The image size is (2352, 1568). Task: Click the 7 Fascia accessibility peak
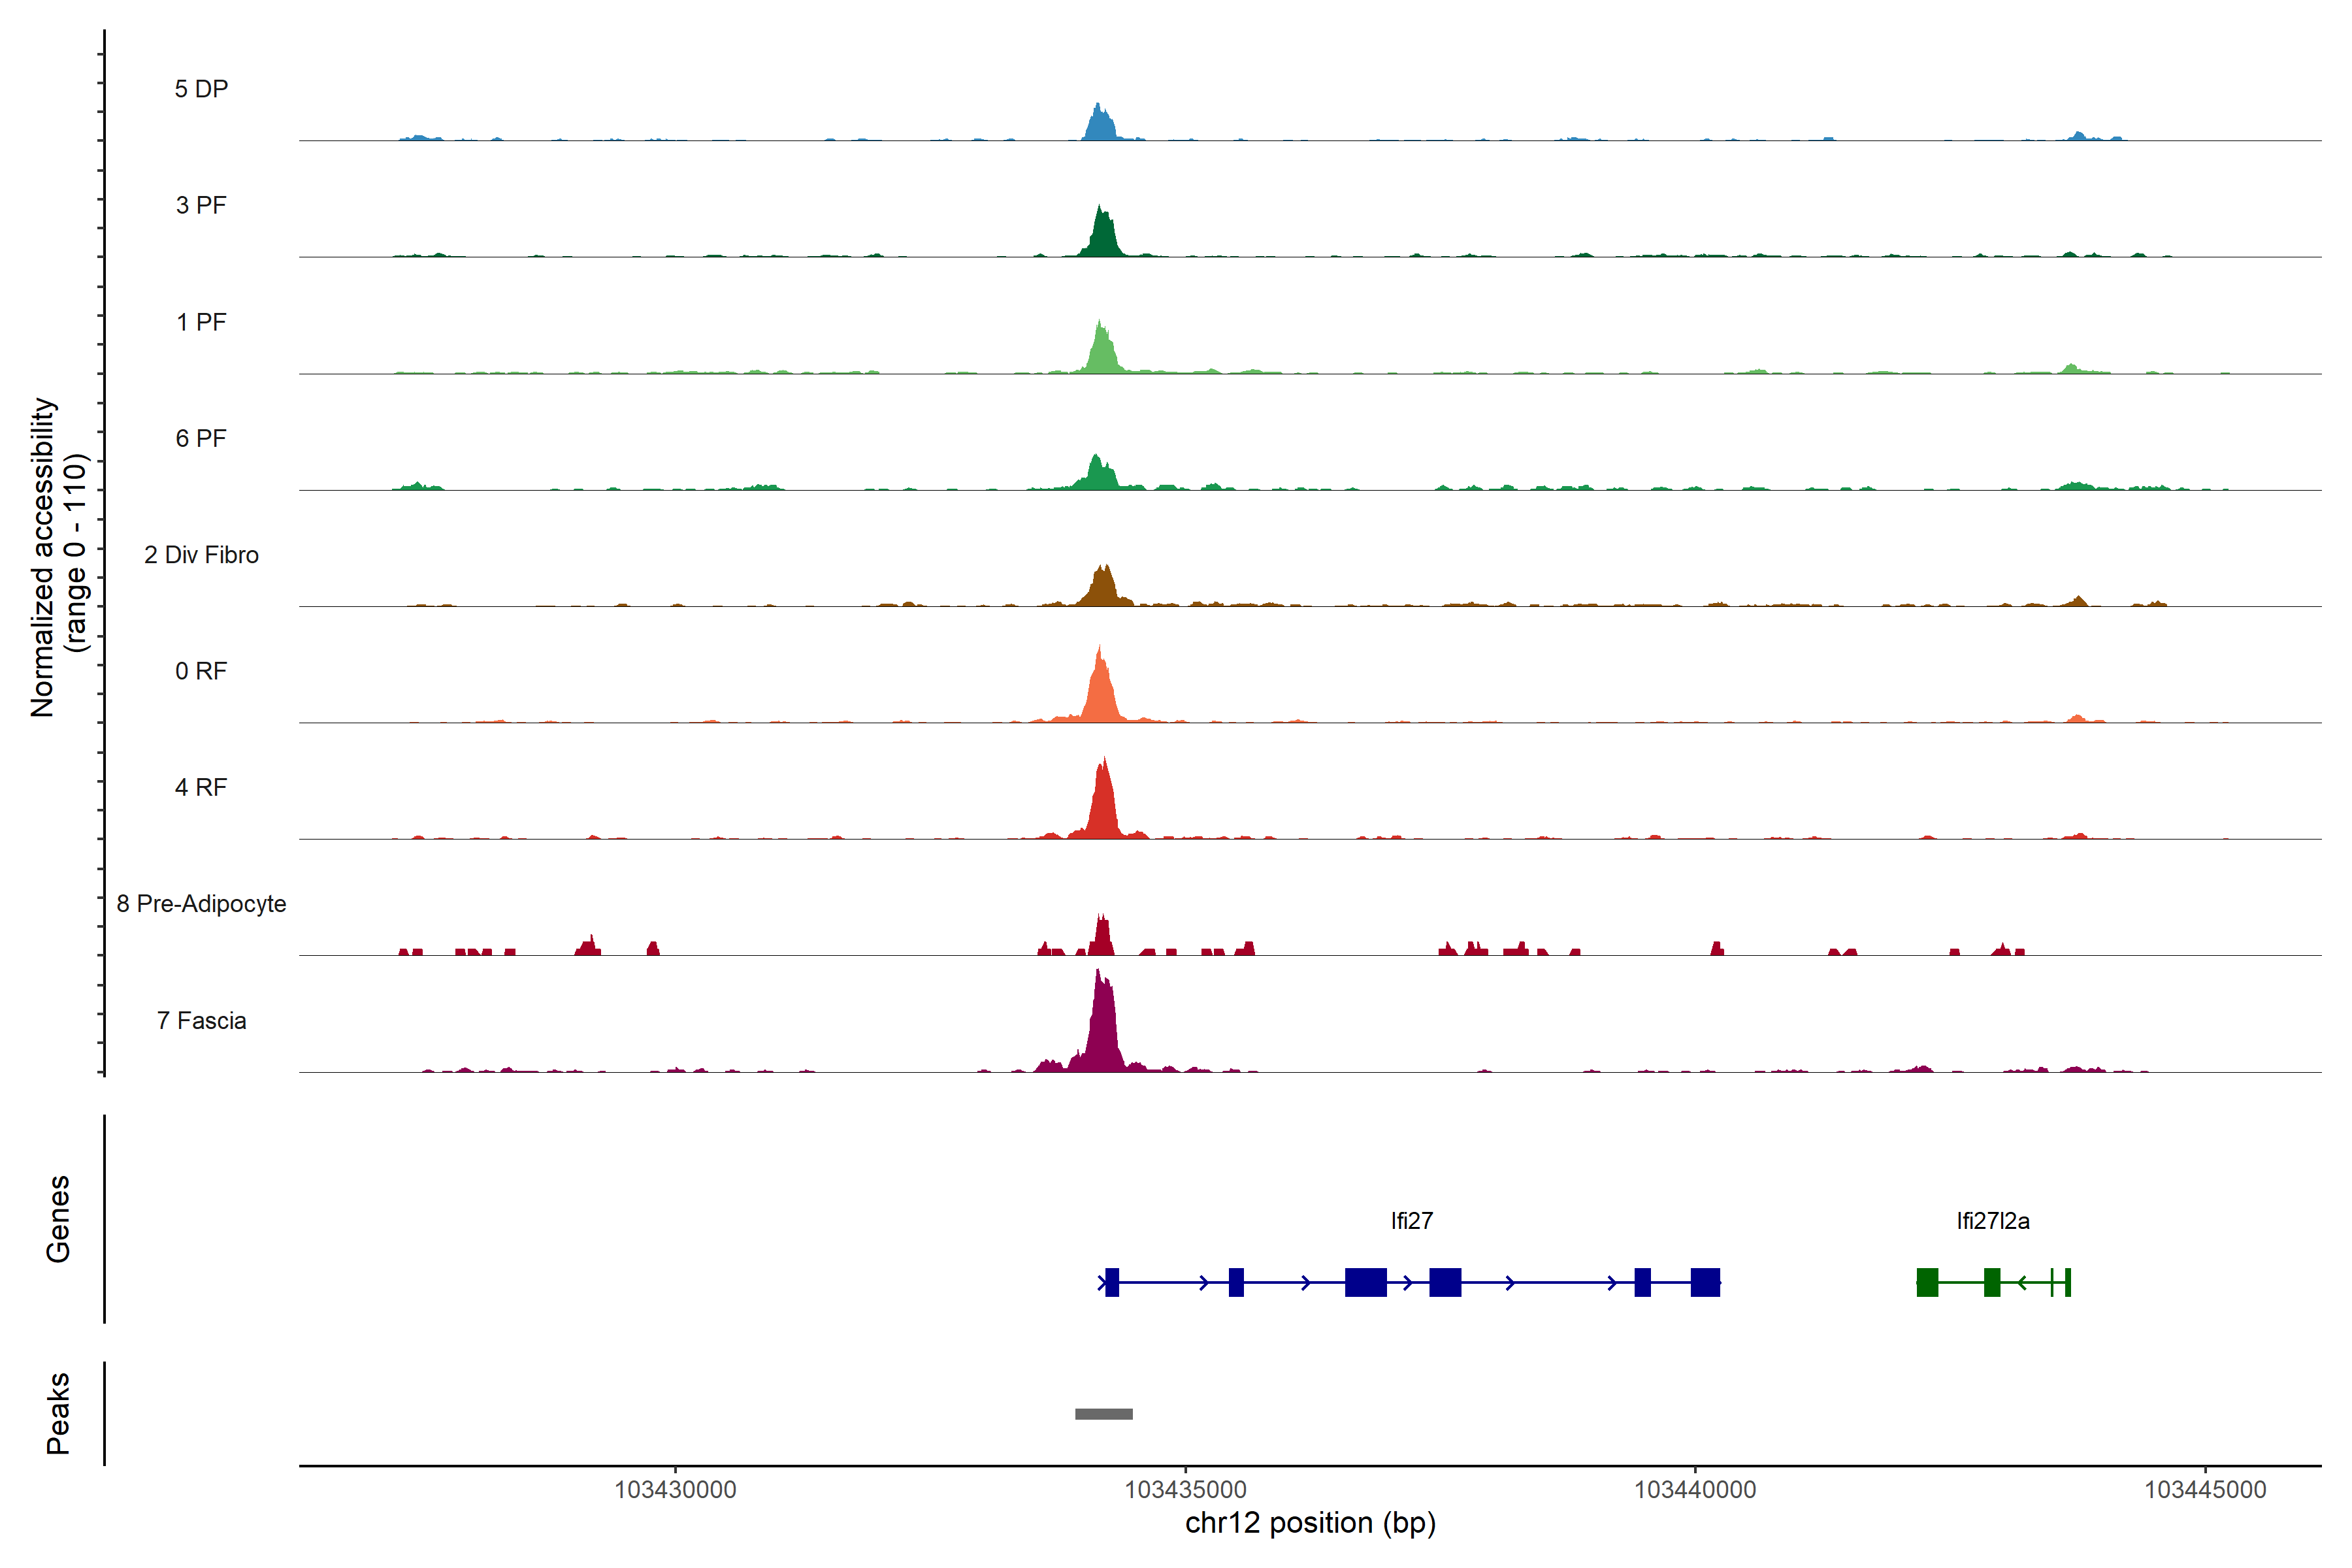(1103, 1030)
